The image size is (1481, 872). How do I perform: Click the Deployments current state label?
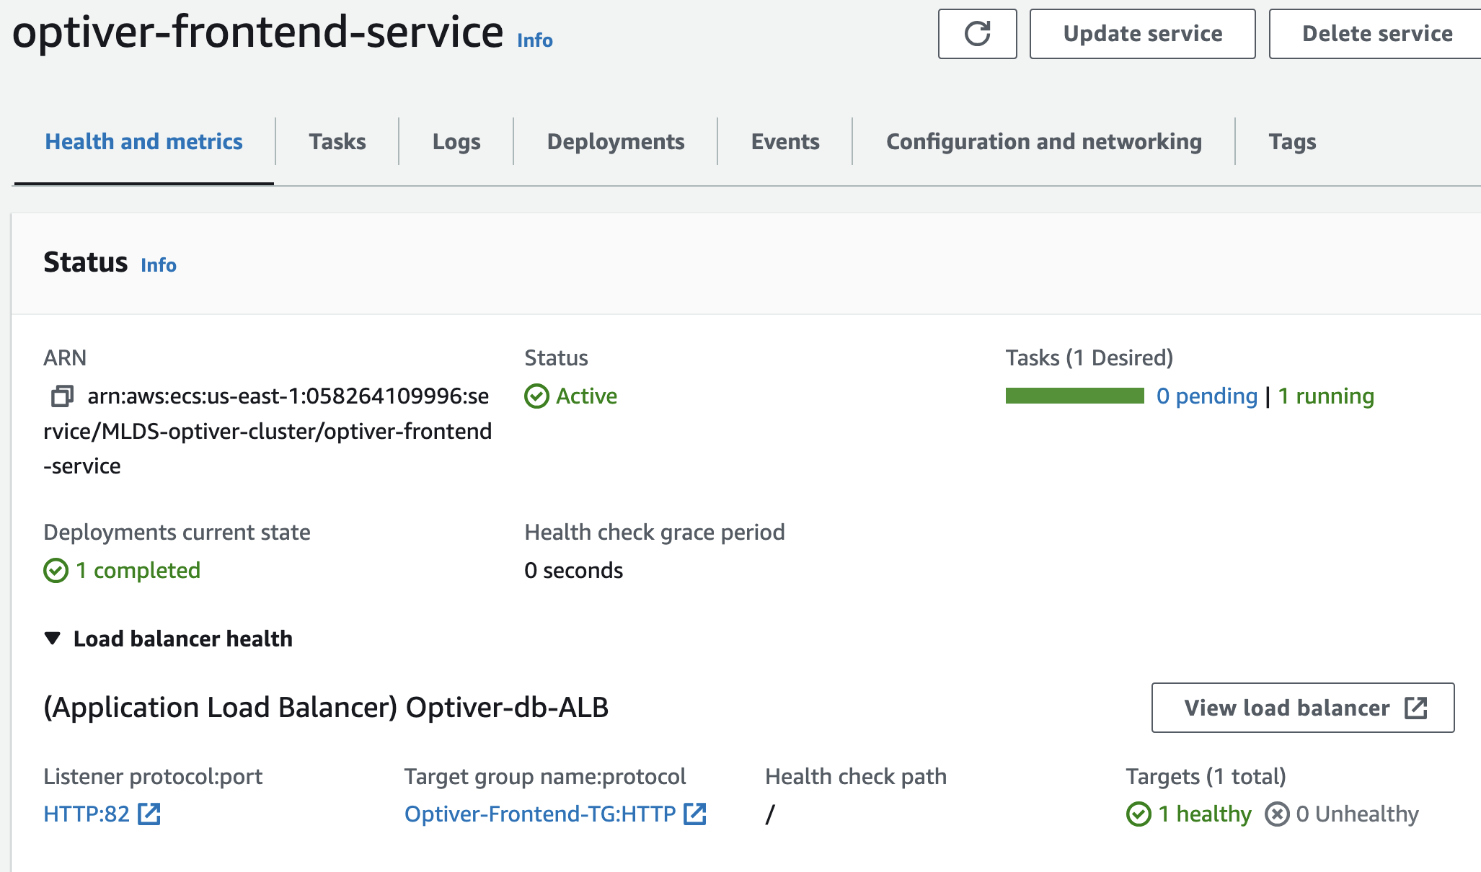pos(177,532)
